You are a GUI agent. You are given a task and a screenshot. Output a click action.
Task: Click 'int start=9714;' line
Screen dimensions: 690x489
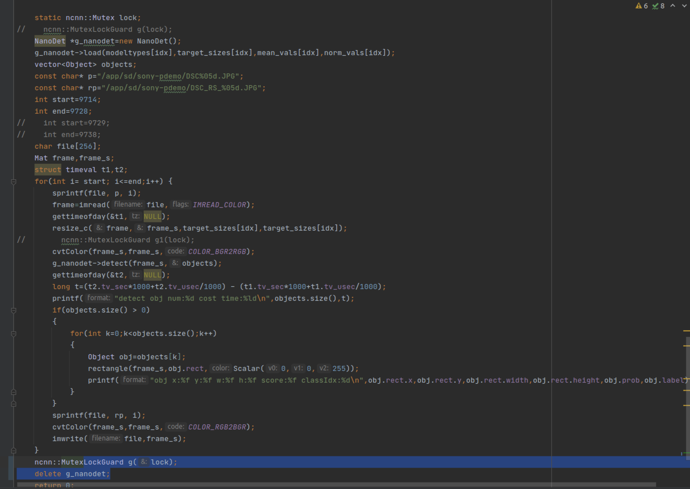pyautogui.click(x=67, y=99)
